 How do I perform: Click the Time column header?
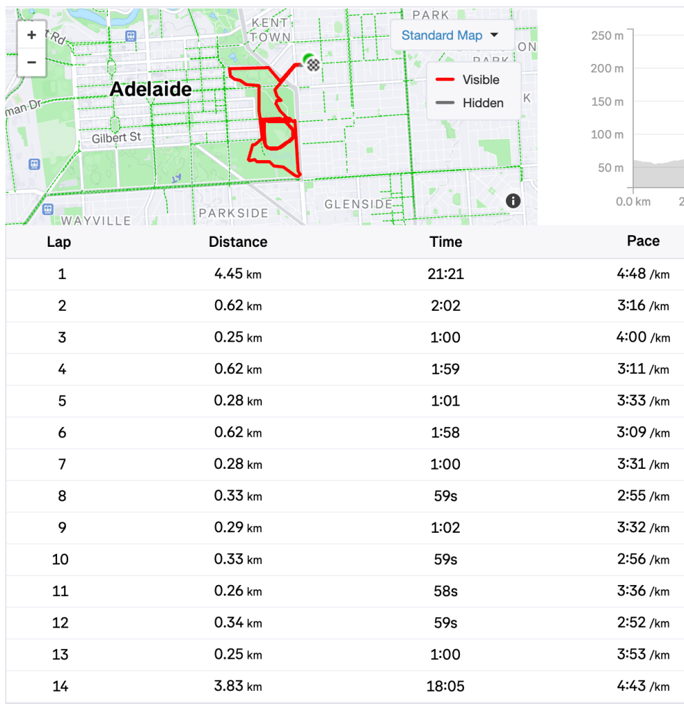445,242
